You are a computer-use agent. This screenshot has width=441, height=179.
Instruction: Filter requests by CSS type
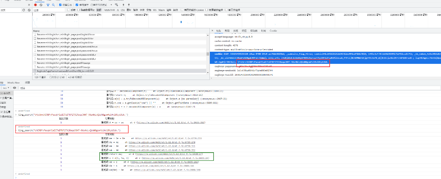(x=123, y=10)
